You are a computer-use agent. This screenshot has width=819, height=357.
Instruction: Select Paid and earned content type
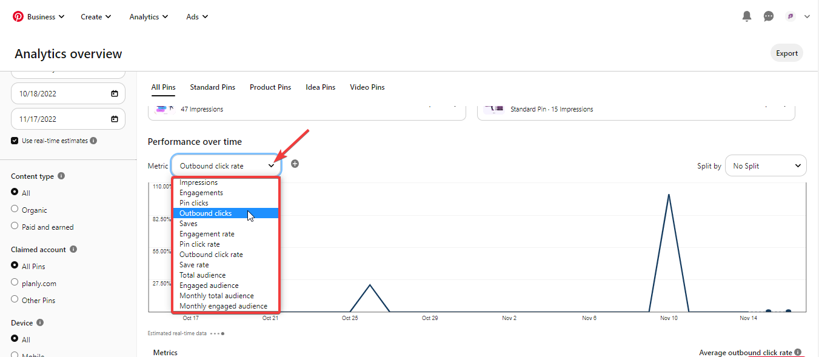pyautogui.click(x=15, y=226)
